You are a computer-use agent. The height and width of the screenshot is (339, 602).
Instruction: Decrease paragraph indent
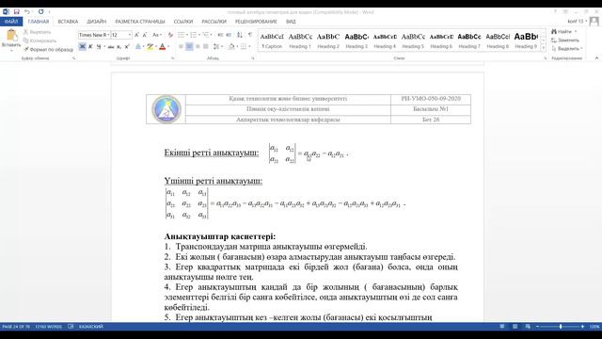coord(220,35)
